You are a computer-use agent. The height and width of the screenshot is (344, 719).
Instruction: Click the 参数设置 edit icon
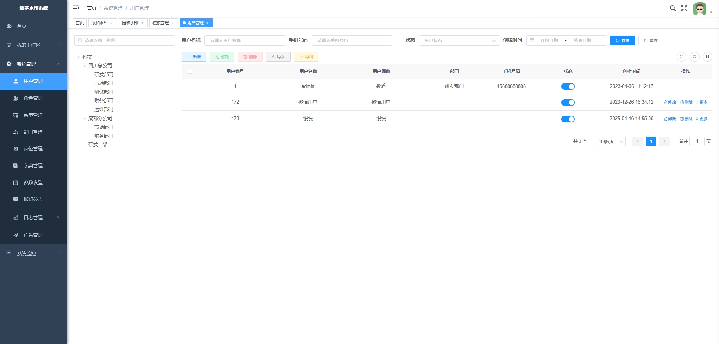(16, 182)
